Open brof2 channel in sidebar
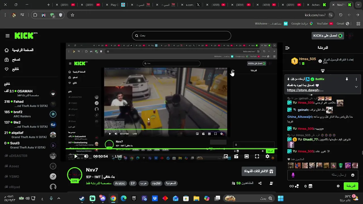 [x=30, y=114]
